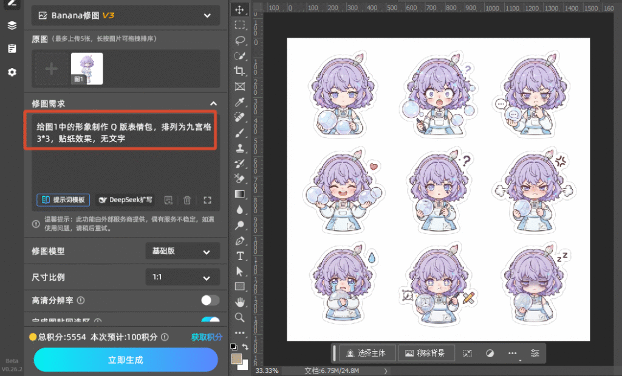Expand the document status bar arrow

(385, 371)
